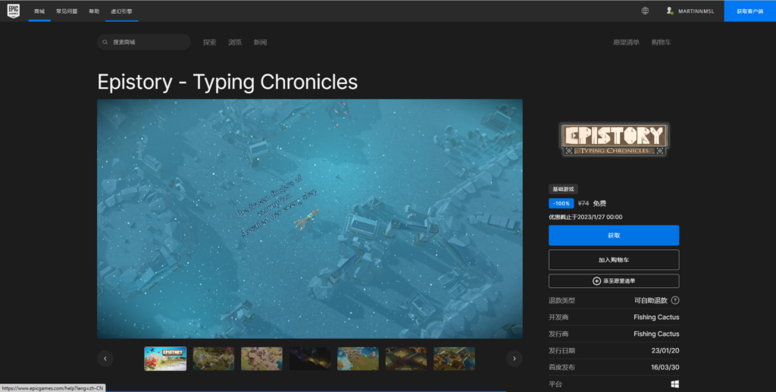
Task: Click the developer Fishing Cactus text
Action: click(x=656, y=317)
